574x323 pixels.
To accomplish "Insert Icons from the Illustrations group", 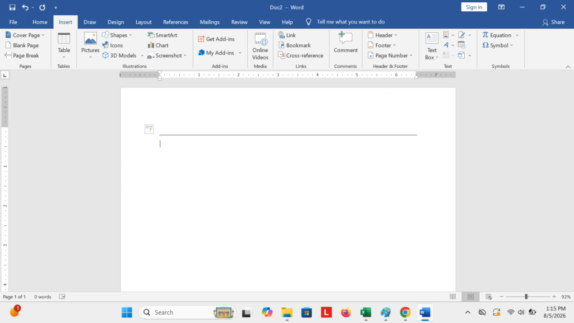I will (113, 45).
